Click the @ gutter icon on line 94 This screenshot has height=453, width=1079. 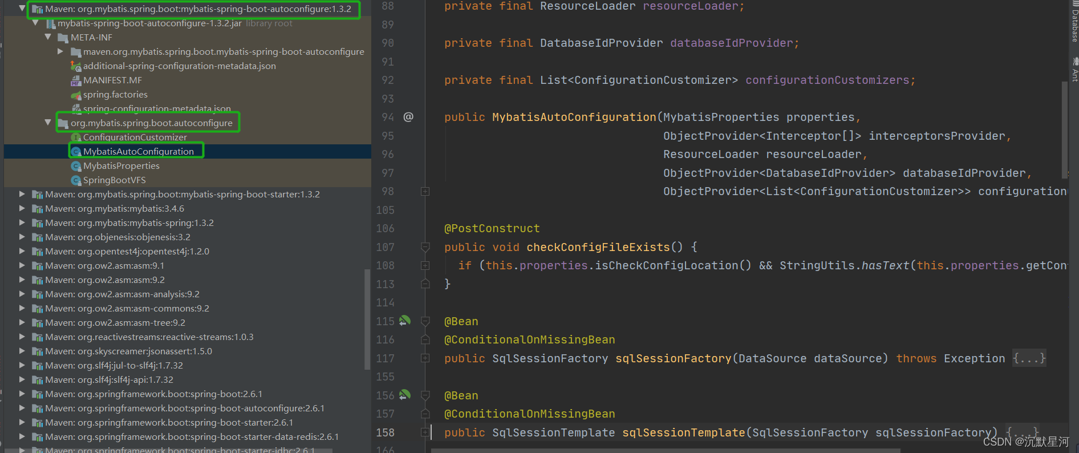408,117
